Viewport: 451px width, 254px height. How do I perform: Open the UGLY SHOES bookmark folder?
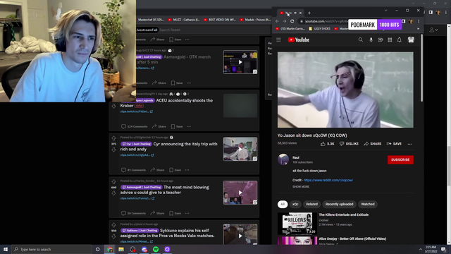(319, 28)
